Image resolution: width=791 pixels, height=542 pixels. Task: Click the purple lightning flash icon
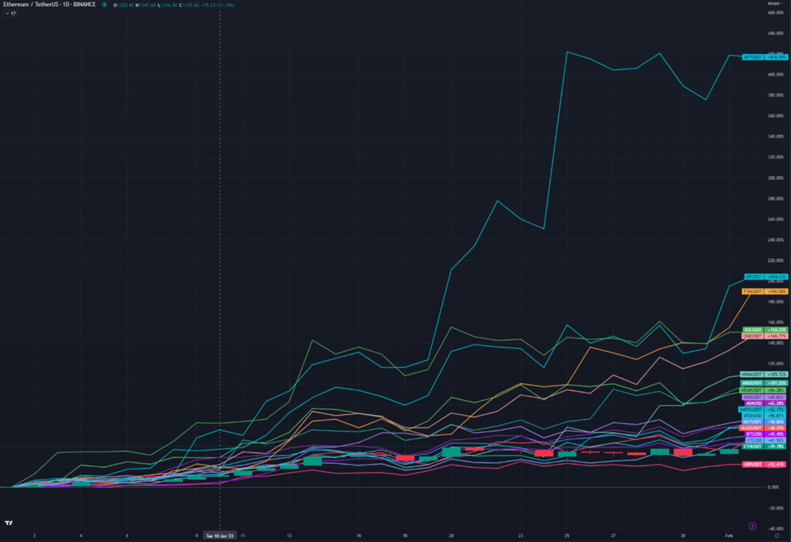(752, 526)
